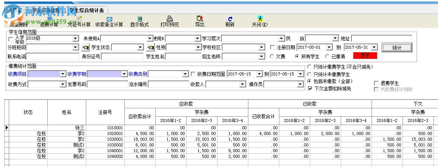Image resolution: width=438 pixels, height=167 pixels.
Task: Click the 应收款合计 column header
Action: pos(140,116)
